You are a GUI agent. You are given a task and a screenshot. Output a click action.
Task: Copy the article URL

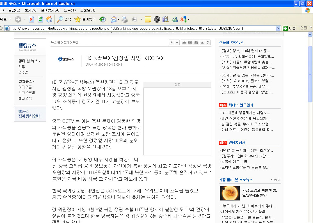pos(196,42)
